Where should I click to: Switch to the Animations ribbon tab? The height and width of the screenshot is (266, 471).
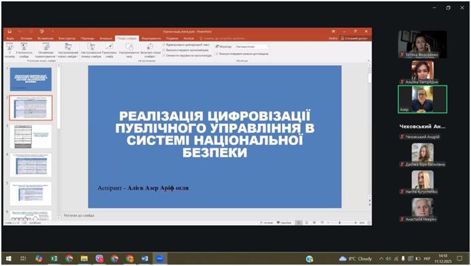(105, 38)
